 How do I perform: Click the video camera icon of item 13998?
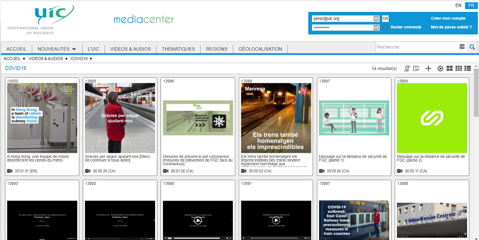[x=244, y=171]
